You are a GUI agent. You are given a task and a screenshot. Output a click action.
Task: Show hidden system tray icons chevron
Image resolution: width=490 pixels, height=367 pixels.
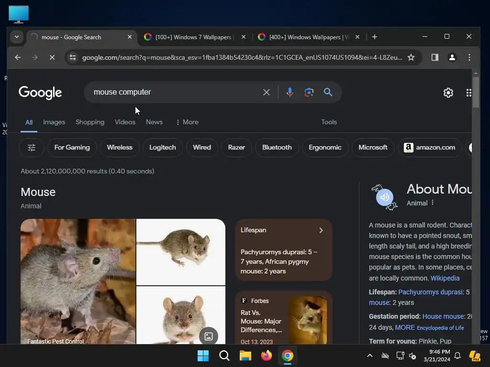[370, 356]
